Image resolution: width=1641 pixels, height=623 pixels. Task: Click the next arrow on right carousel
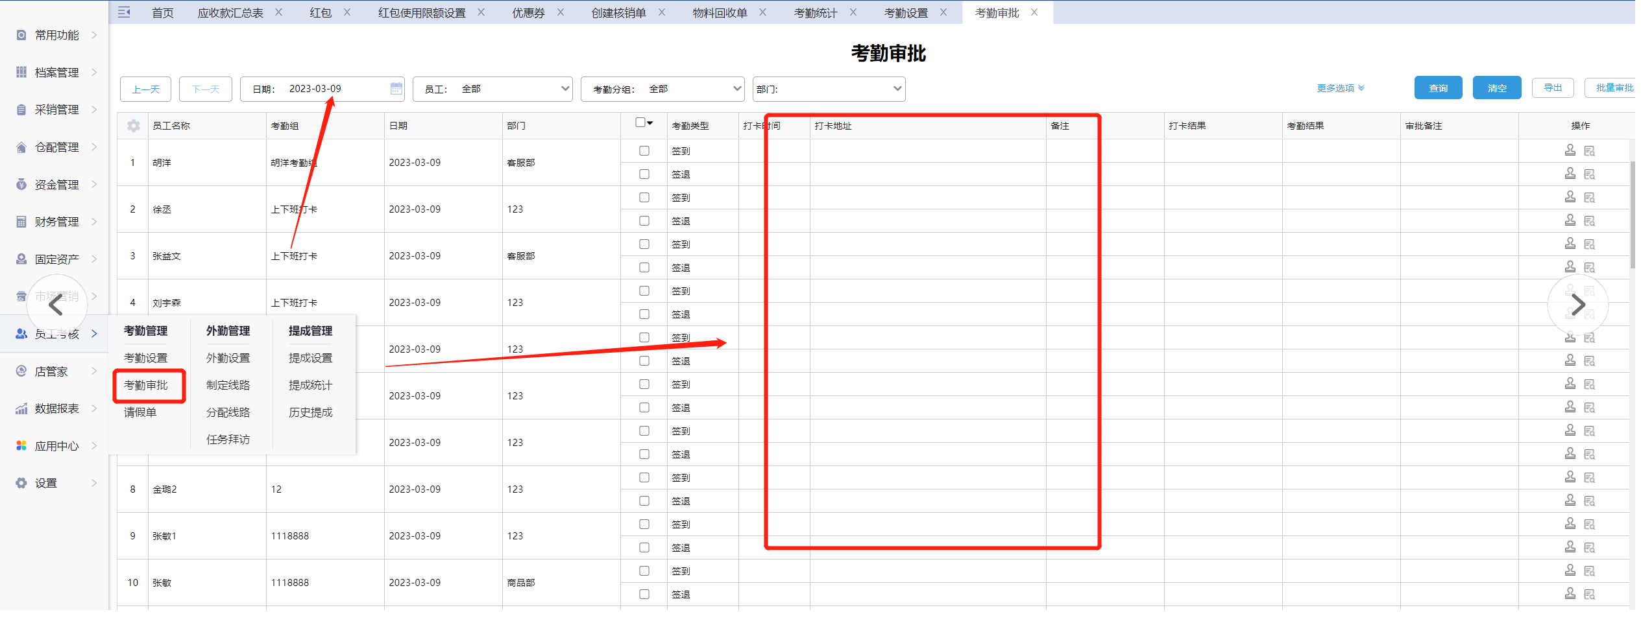(x=1577, y=305)
